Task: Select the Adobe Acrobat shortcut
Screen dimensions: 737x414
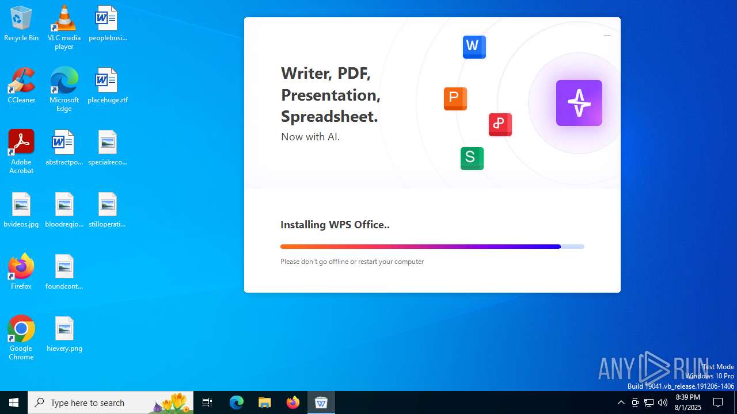Action: [x=21, y=152]
